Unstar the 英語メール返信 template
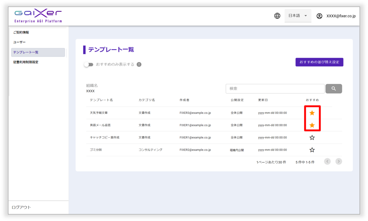Viewport: 368px width, 221px height. (312, 125)
